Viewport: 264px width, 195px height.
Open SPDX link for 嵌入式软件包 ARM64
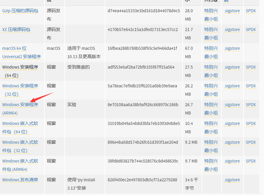251,161
